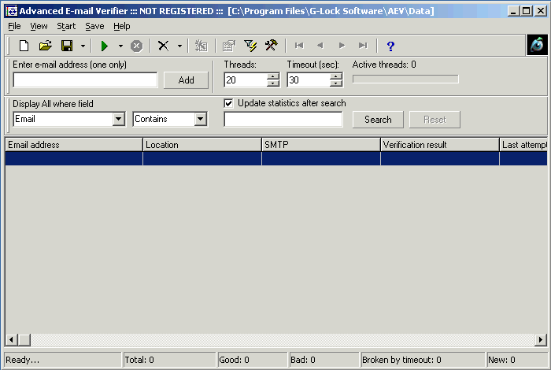Go to previous record icon
Image resolution: width=551 pixels, height=370 pixels.
click(320, 46)
